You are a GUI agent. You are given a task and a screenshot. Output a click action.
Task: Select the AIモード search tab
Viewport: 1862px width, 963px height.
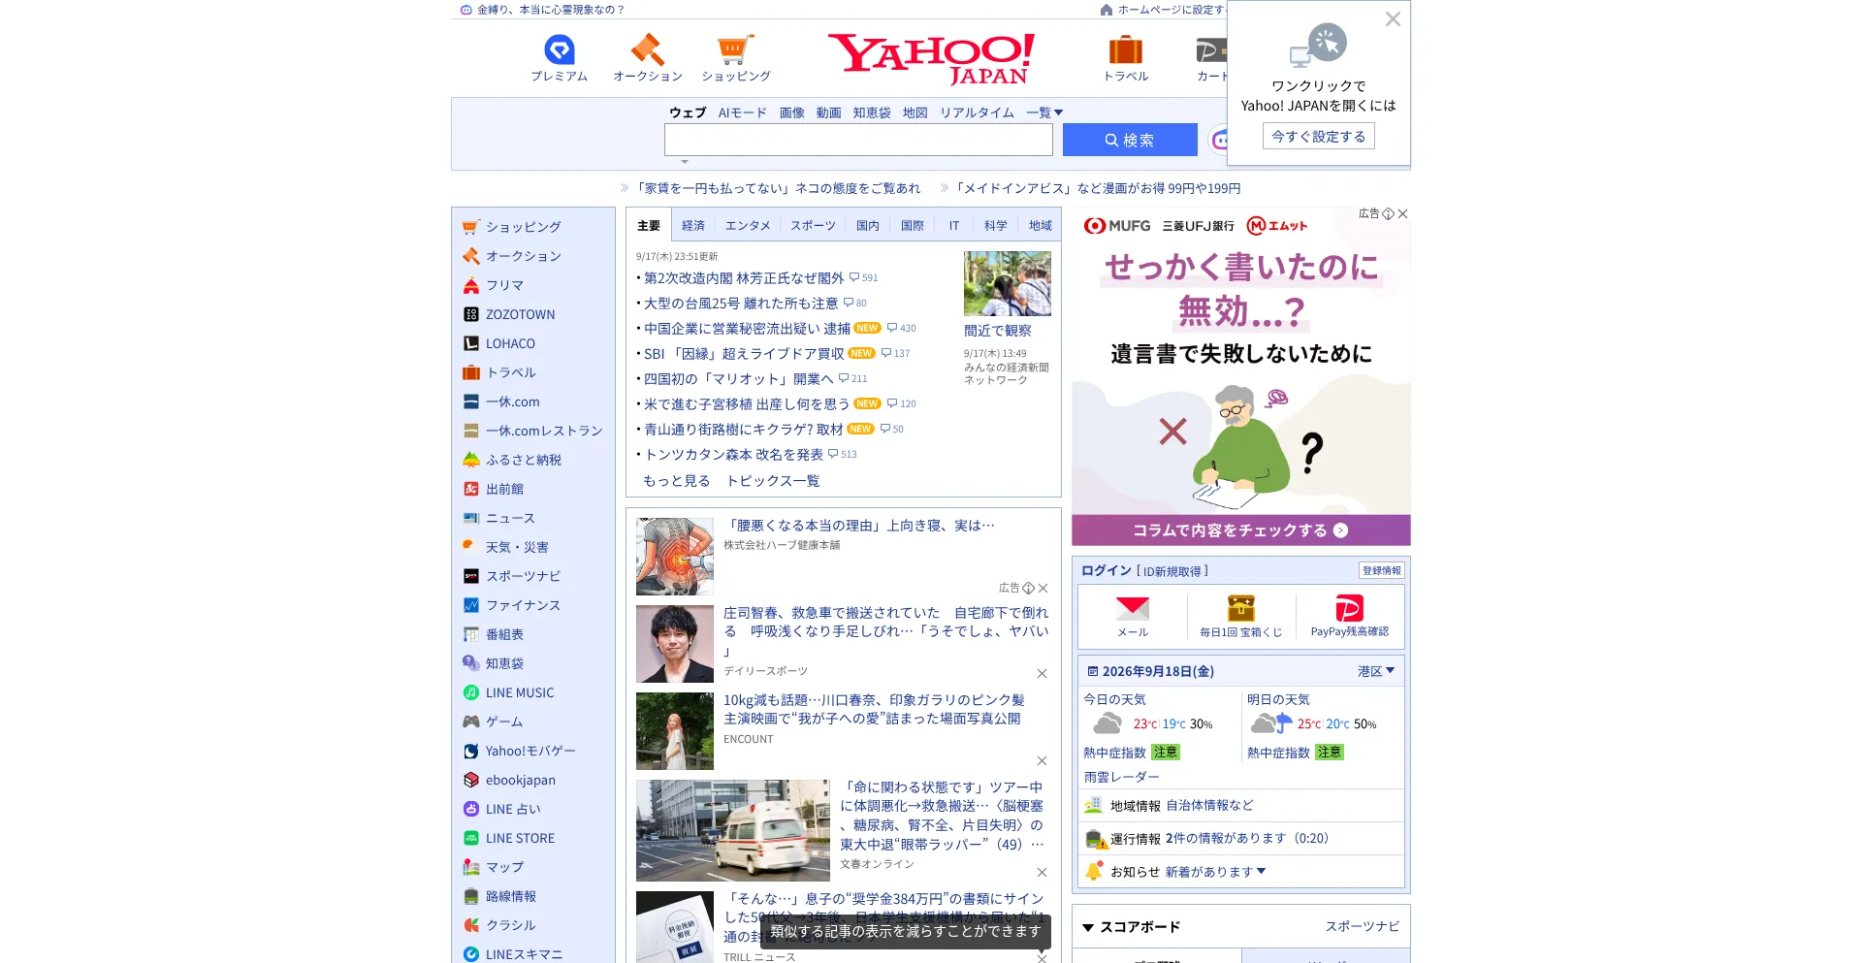[742, 112]
